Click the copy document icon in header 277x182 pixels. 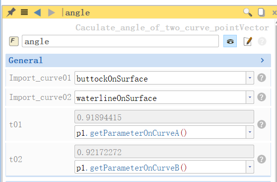click(x=261, y=12)
